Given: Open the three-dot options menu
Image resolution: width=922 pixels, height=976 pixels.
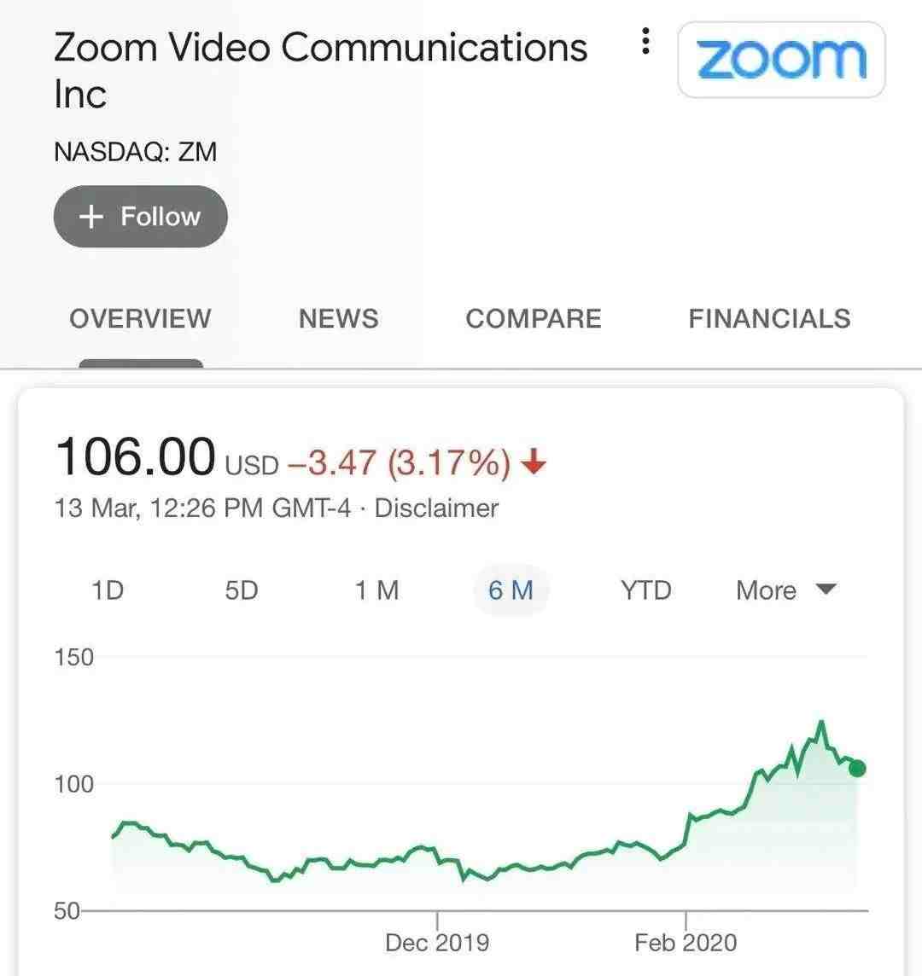Looking at the screenshot, I should coord(645,41).
